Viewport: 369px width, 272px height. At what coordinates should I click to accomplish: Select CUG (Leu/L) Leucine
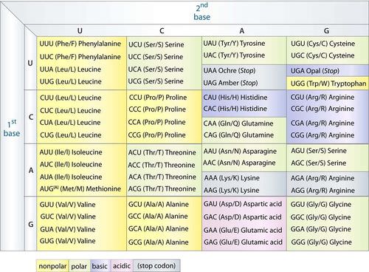click(x=71, y=135)
